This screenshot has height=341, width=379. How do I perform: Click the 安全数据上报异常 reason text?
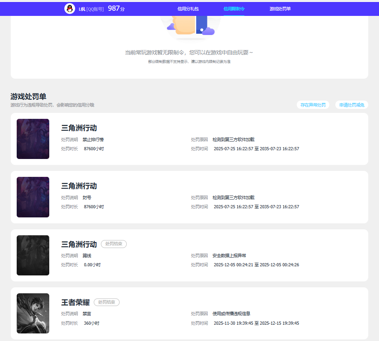229,256
